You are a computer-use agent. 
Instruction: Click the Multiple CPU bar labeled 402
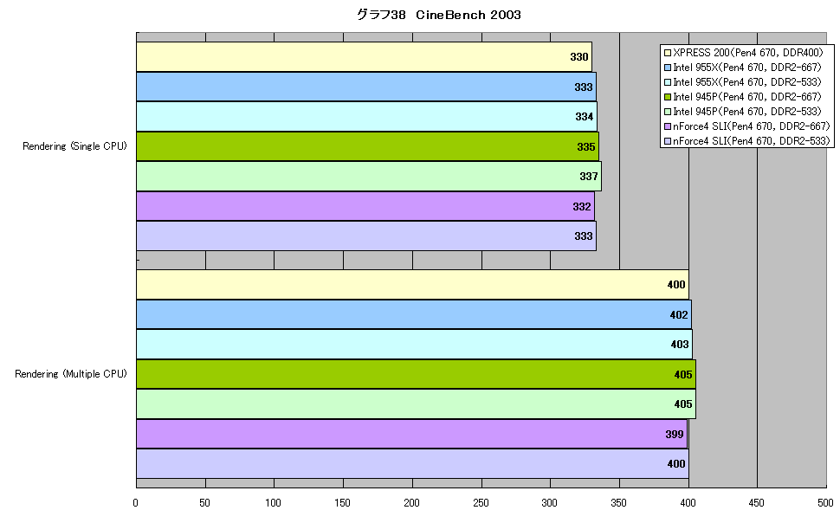coord(414,314)
